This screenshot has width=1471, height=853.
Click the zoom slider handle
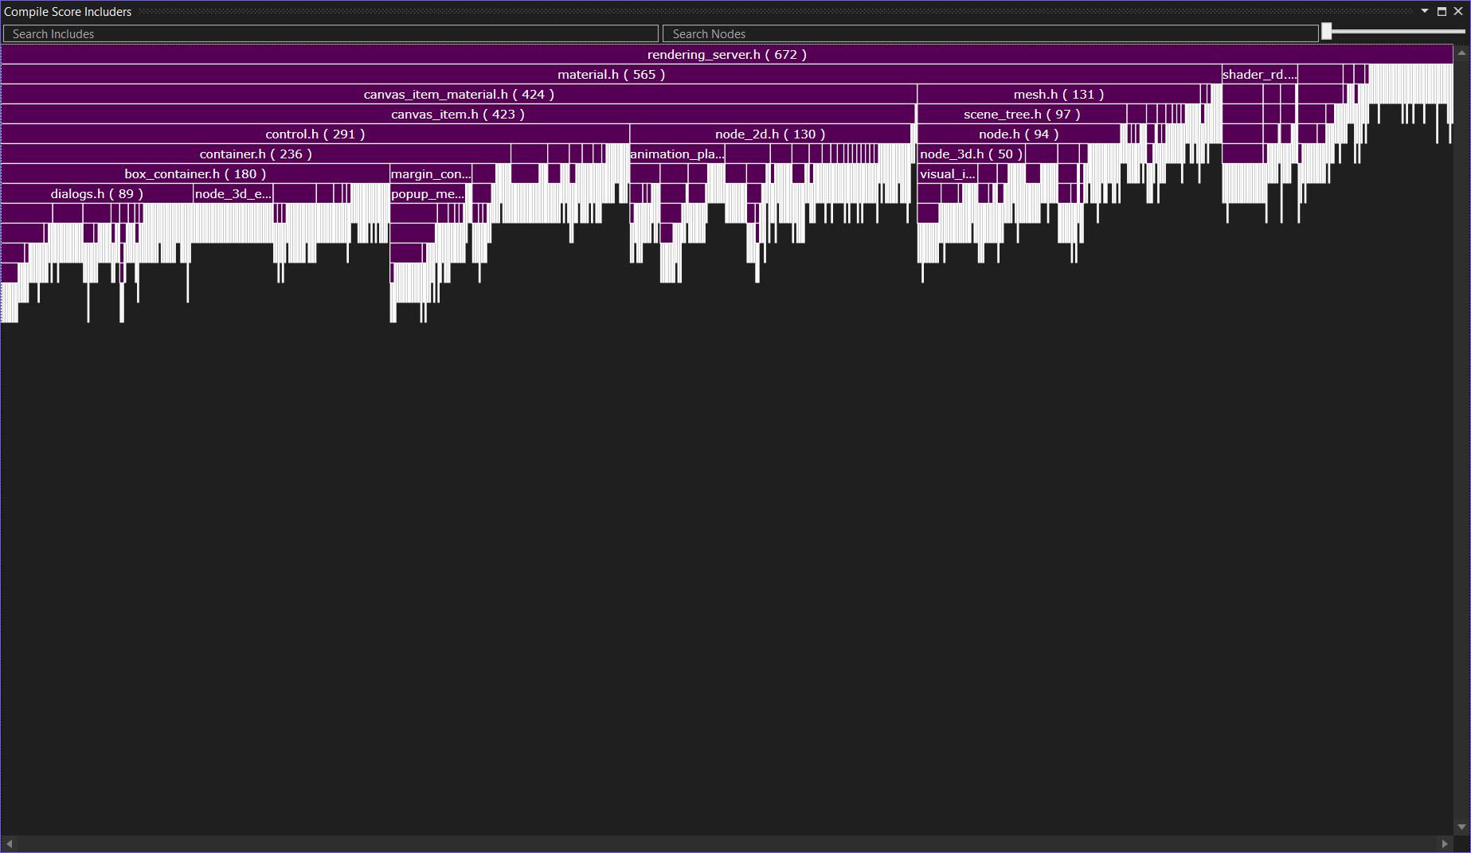(1327, 31)
